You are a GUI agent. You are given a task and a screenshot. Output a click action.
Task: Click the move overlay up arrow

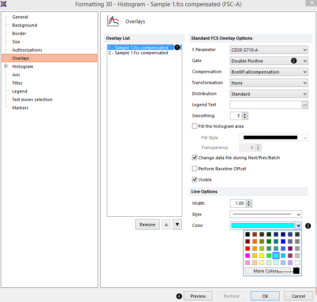166,225
